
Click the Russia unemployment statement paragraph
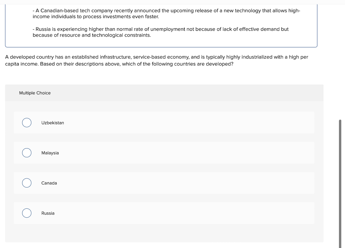point(160,32)
